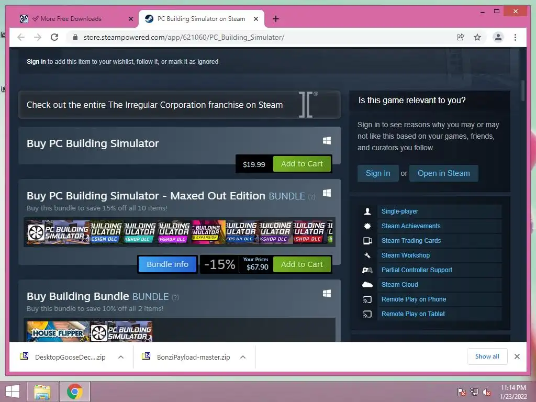Click the browser forward arrow
This screenshot has width=536, height=402.
click(38, 37)
